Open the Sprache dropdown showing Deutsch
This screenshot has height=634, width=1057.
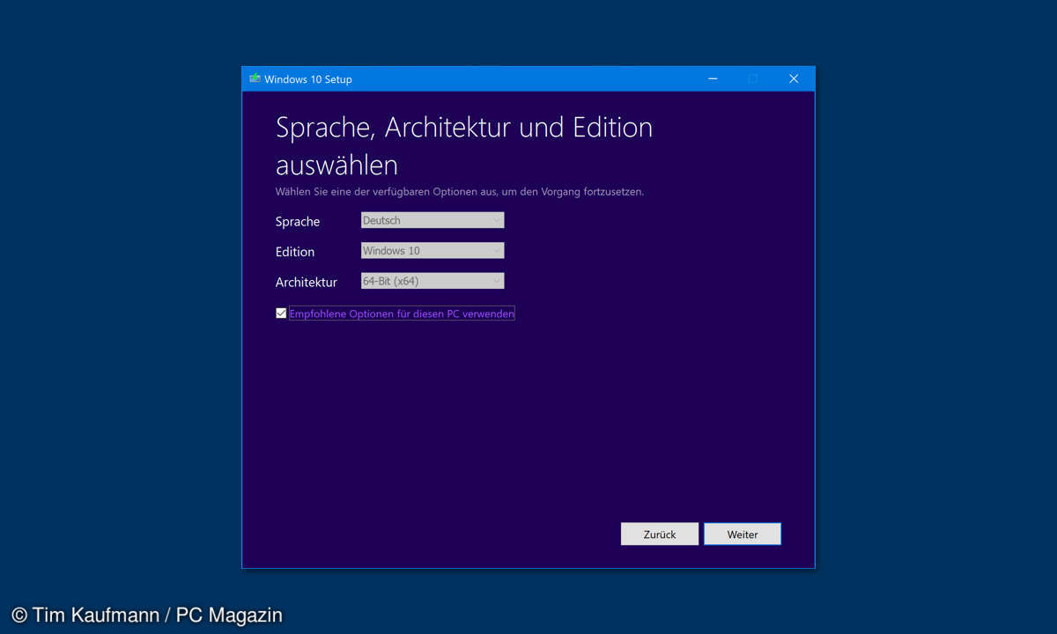click(x=432, y=220)
